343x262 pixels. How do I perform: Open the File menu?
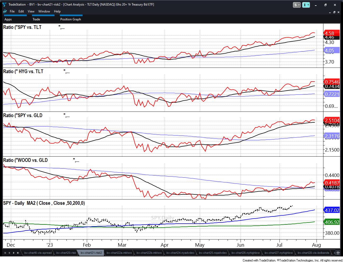12,11
